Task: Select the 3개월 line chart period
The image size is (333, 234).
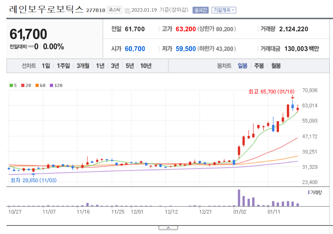Action: (x=83, y=66)
